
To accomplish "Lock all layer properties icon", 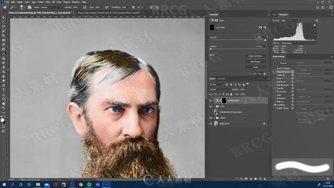I will (x=231, y=94).
